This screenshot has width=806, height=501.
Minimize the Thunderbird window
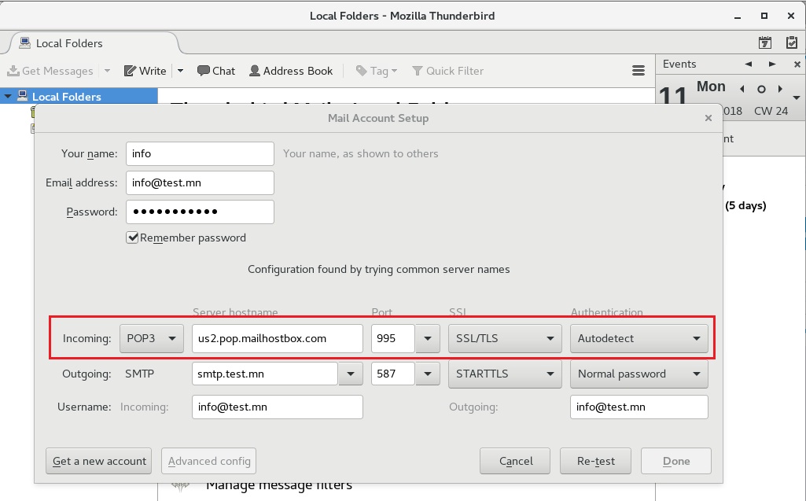pyautogui.click(x=738, y=16)
